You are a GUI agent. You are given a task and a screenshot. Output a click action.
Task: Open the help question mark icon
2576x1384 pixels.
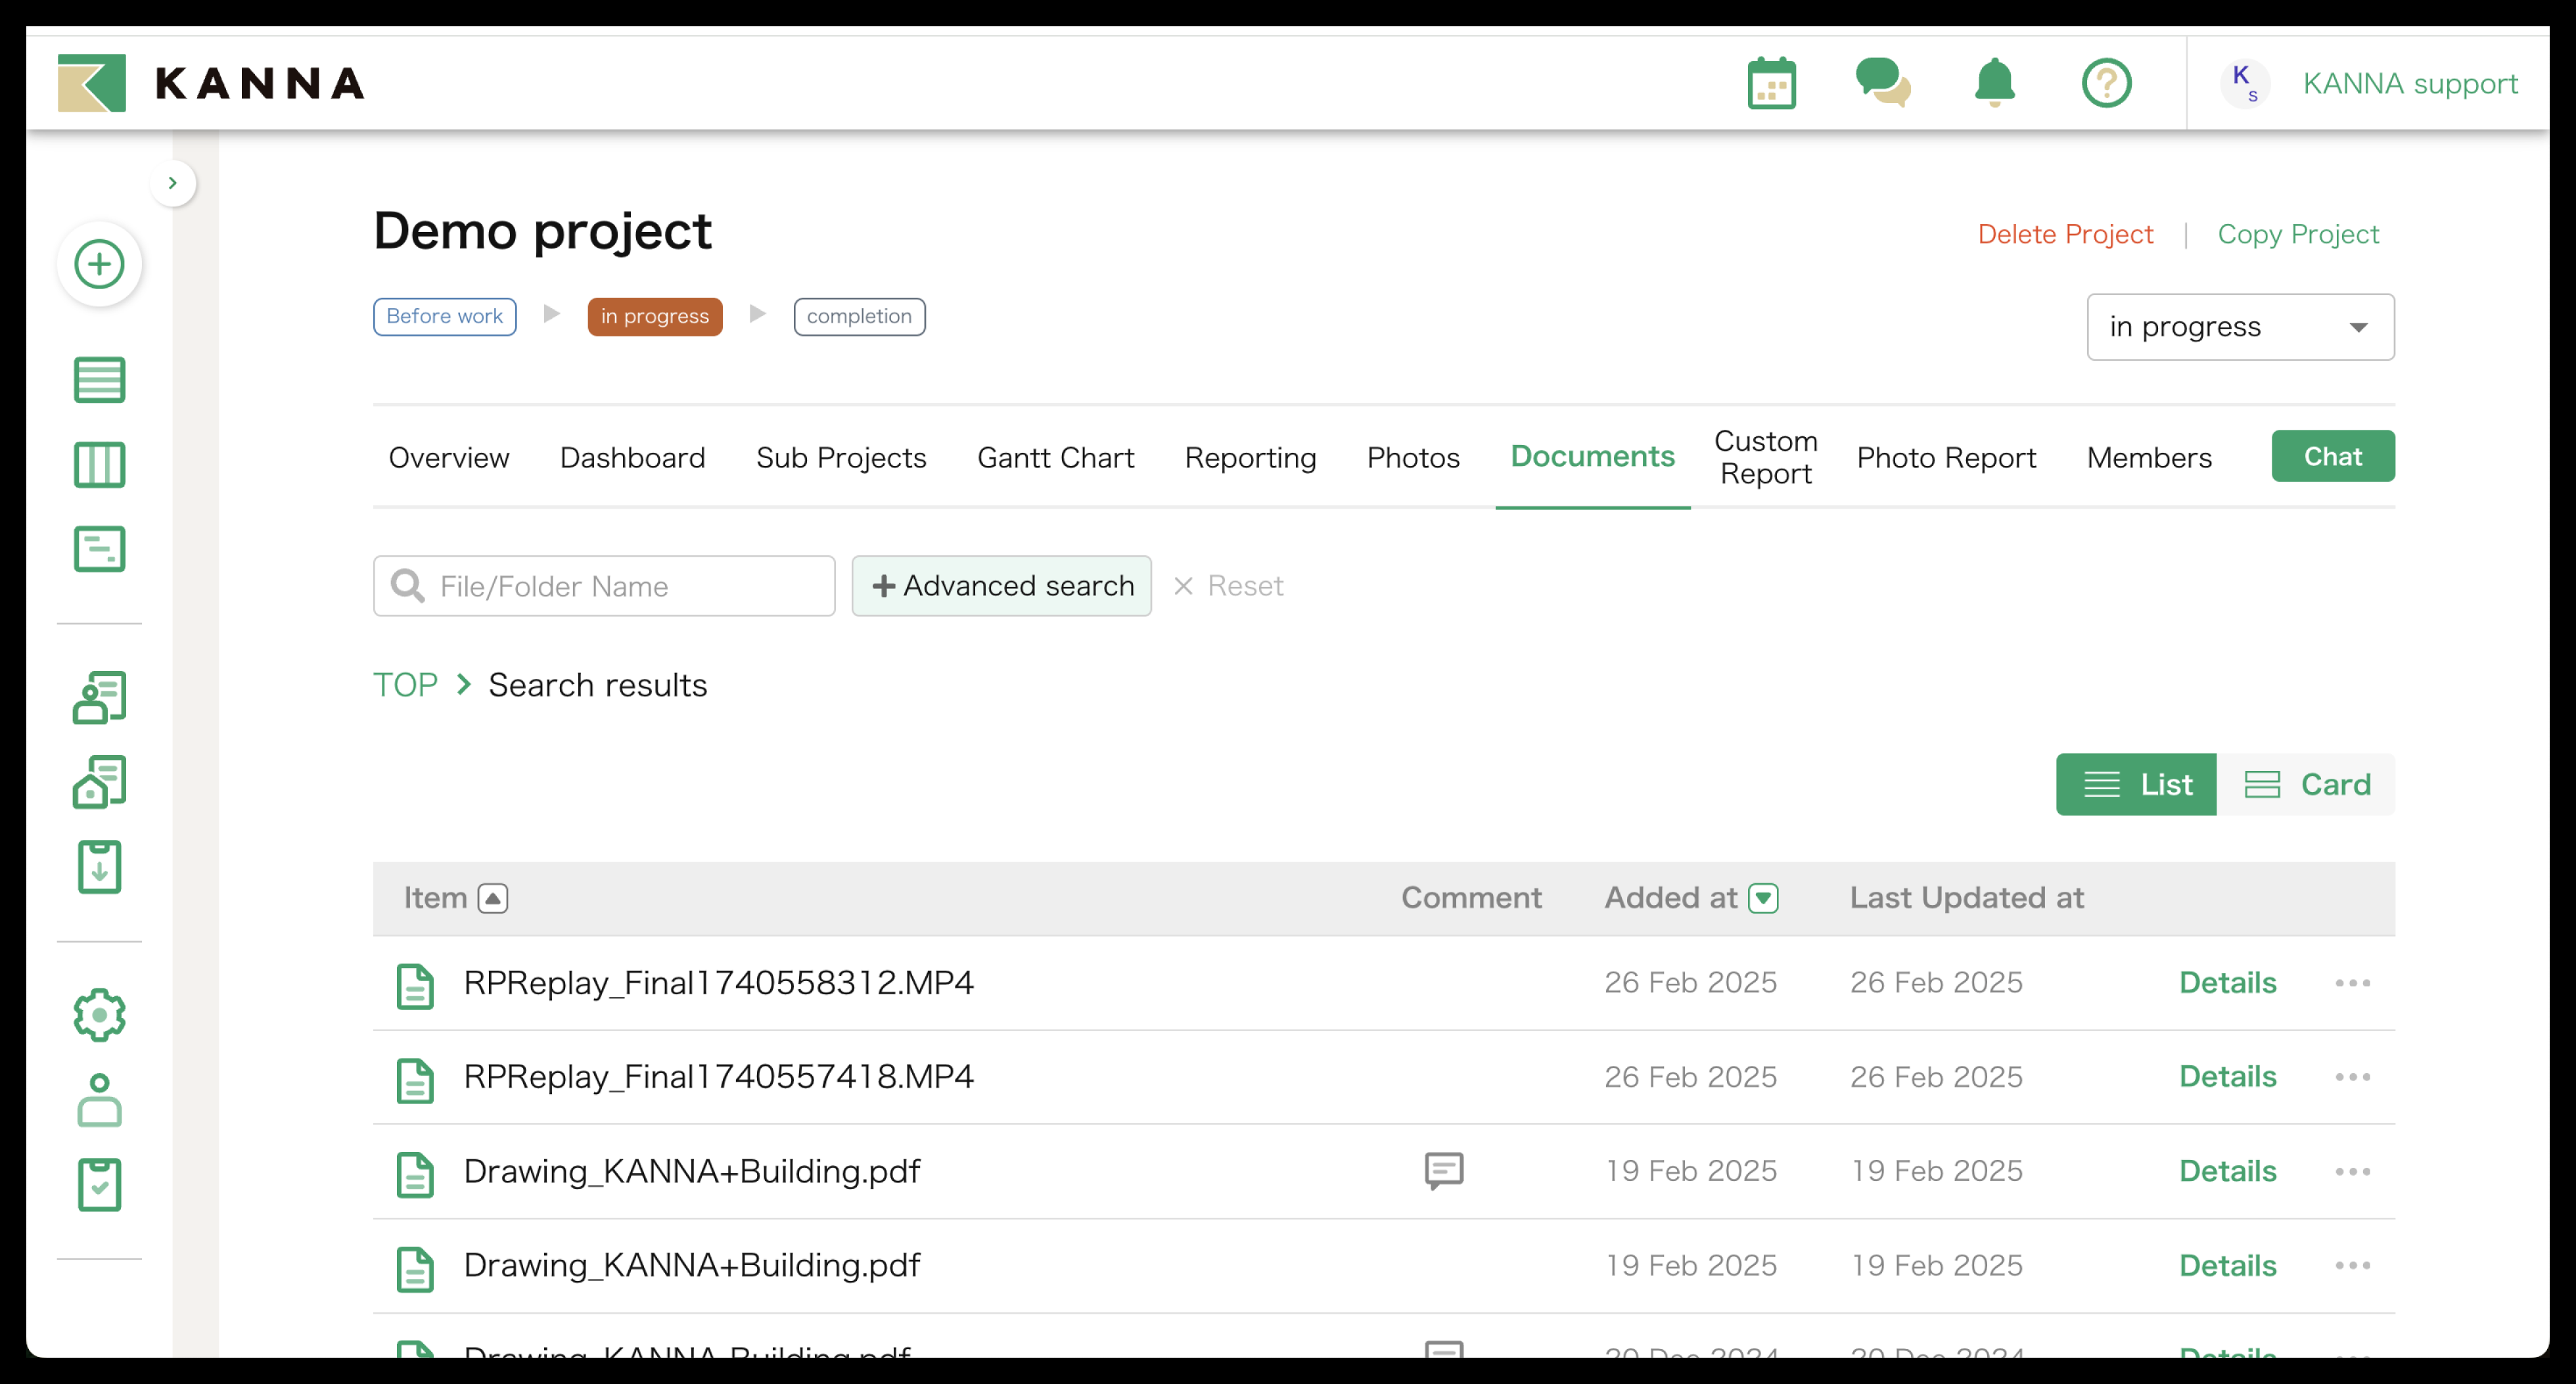pyautogui.click(x=2106, y=83)
